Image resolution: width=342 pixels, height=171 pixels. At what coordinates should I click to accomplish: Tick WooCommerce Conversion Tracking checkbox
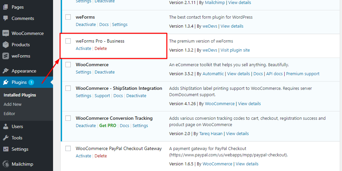point(68,118)
